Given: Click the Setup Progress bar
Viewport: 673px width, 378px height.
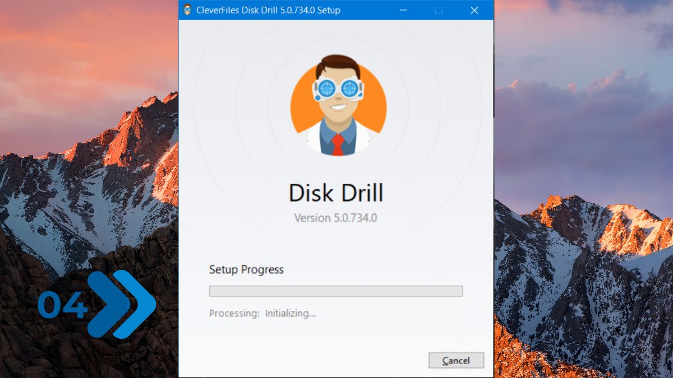Looking at the screenshot, I should (335, 291).
